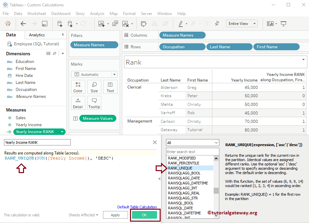This screenshot has width=309, height=223.
Task: Open Presentation Mode from the toolbar
Action: coord(283,23)
